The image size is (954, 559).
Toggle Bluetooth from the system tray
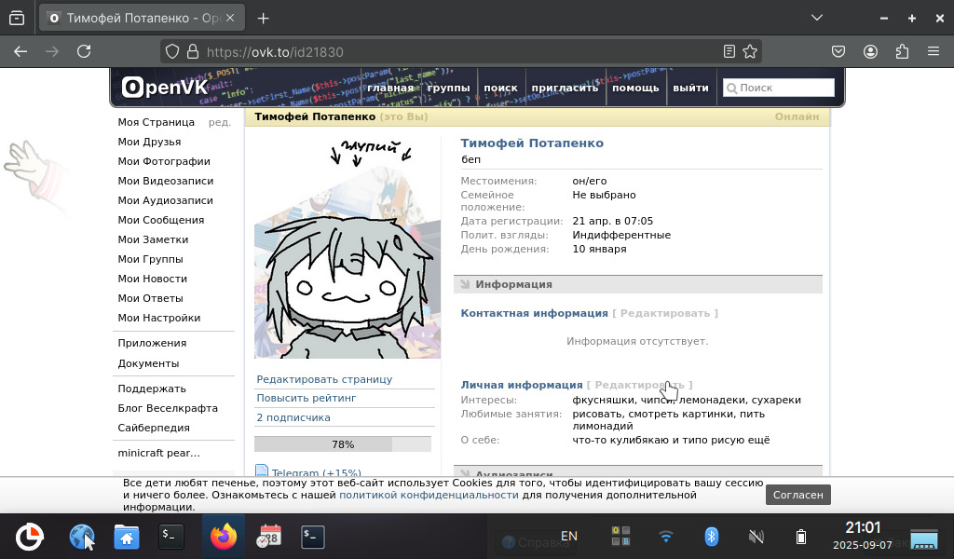click(x=711, y=537)
